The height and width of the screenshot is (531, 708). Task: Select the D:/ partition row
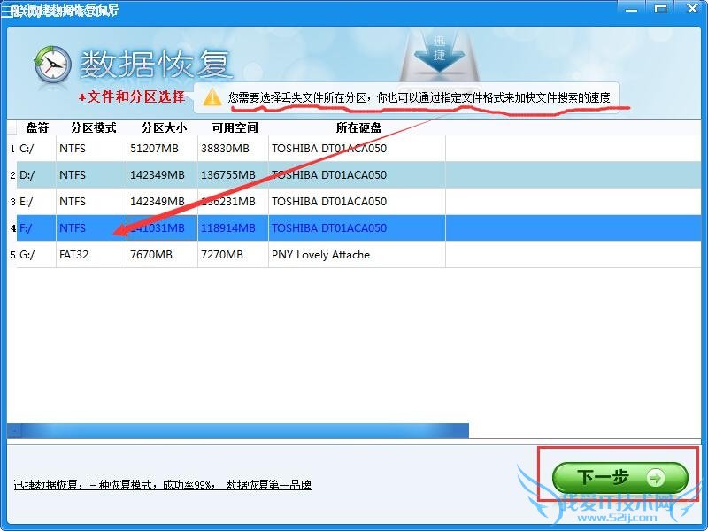click(177, 175)
